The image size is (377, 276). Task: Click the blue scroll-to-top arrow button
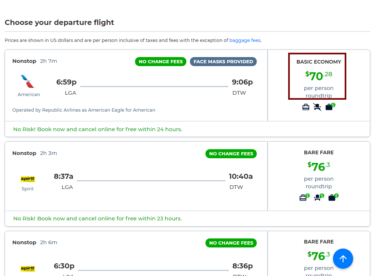(343, 259)
